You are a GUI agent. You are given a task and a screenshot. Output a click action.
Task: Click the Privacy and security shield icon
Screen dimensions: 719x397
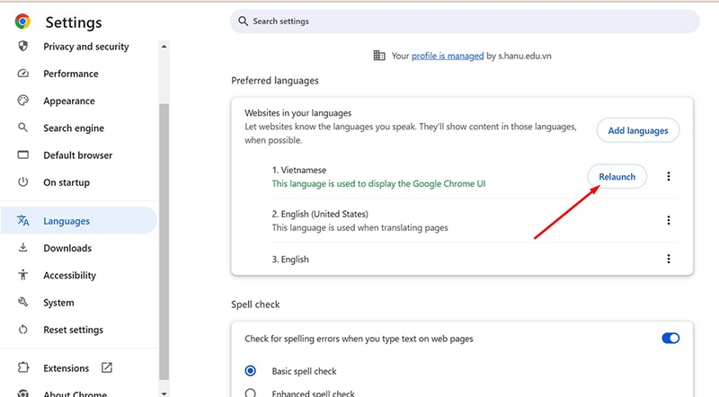pos(23,47)
